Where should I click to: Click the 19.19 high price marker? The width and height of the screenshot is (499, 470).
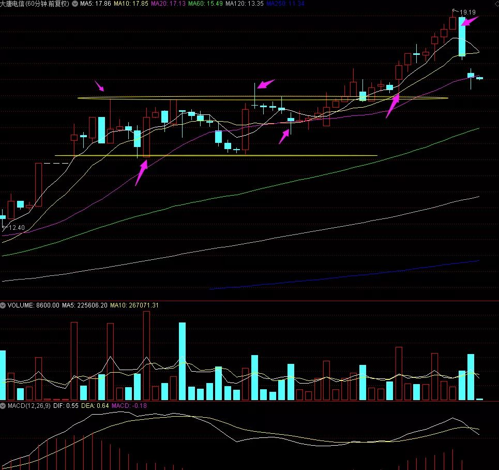467,11
